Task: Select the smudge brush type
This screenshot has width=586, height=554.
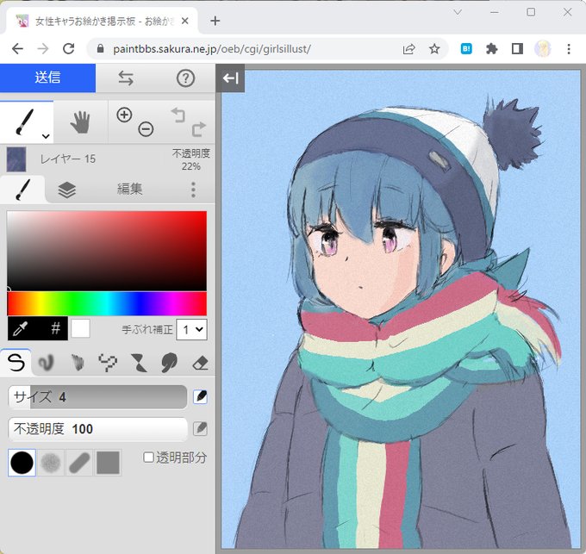Action: (x=169, y=363)
